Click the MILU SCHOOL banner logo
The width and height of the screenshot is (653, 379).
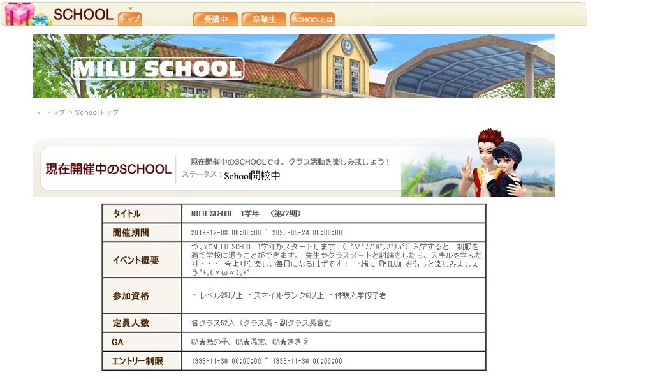pyautogui.click(x=158, y=68)
